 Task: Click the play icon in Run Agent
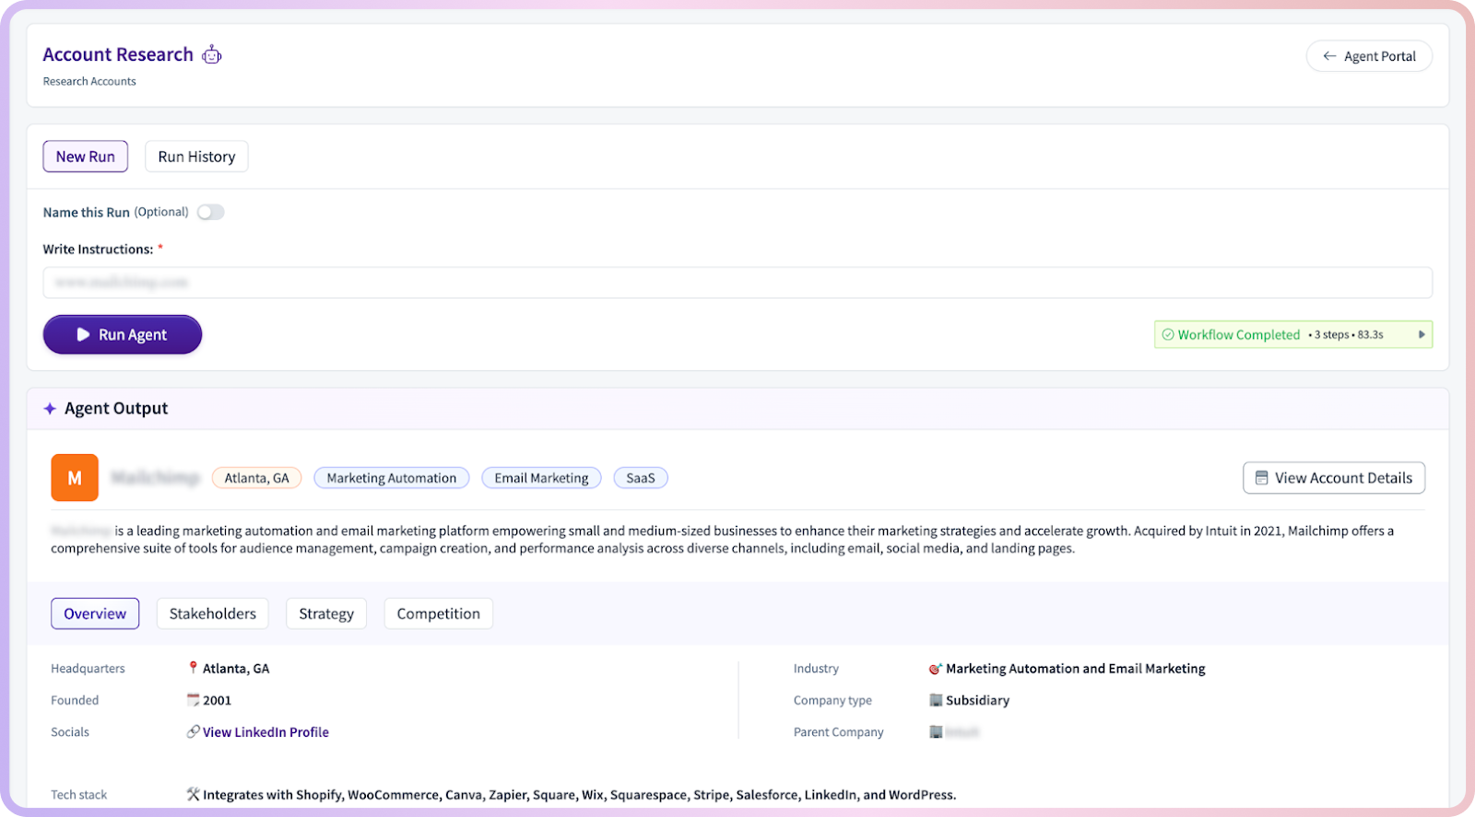(x=83, y=334)
